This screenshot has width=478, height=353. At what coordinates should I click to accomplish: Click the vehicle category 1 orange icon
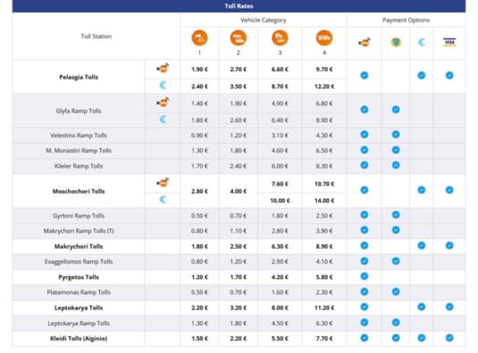point(199,38)
